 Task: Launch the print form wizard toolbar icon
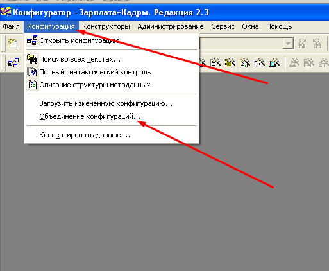(274, 63)
